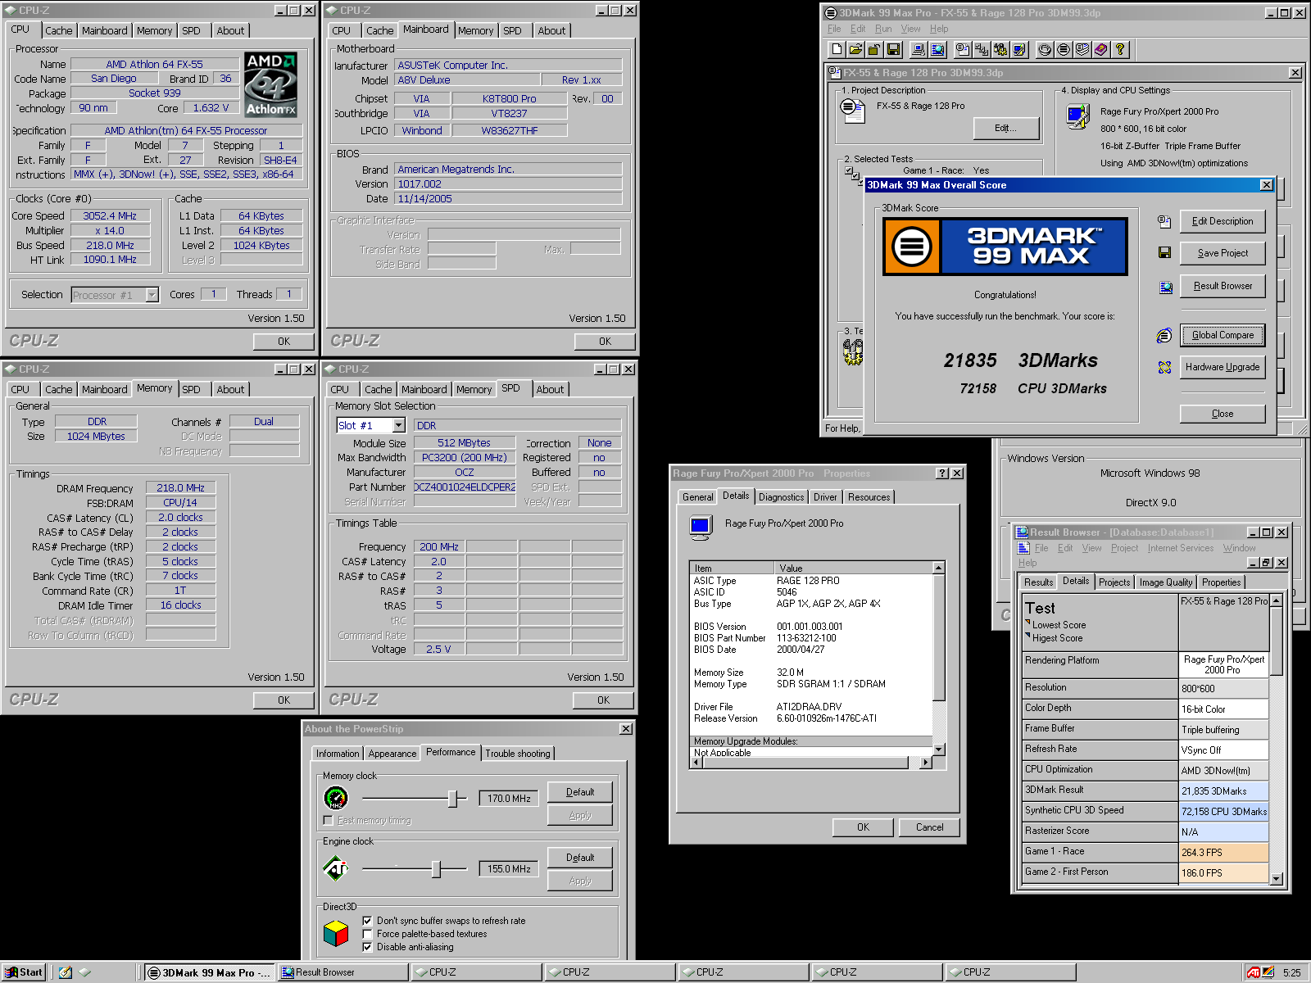This screenshot has width=1311, height=983.
Task: Enable Force palette-based textures checkbox
Action: point(367,934)
